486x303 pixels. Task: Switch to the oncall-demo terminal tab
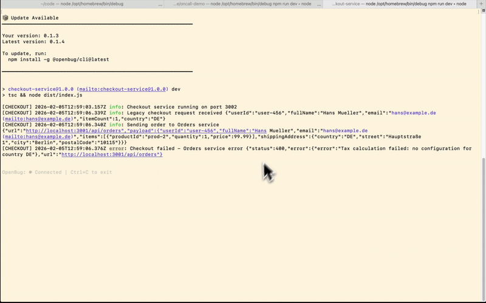[244, 4]
